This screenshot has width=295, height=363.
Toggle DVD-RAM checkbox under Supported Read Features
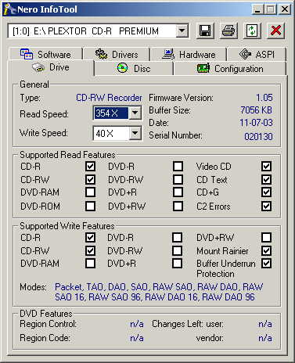pyautogui.click(x=90, y=192)
